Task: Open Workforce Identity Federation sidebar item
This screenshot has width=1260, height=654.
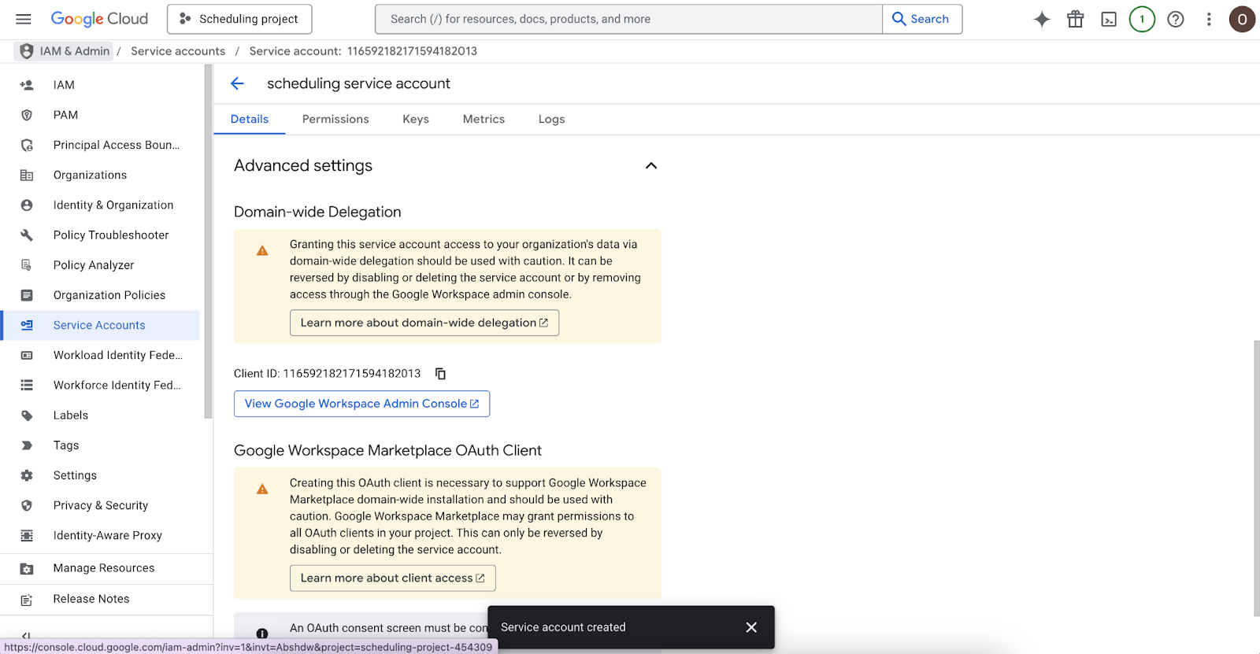Action: pyautogui.click(x=100, y=385)
